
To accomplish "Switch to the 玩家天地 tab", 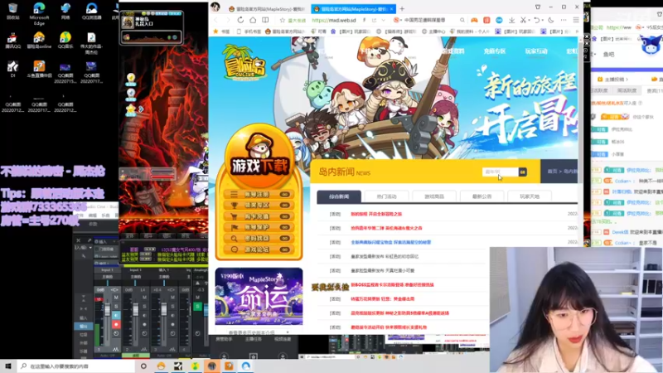I will tap(530, 196).
